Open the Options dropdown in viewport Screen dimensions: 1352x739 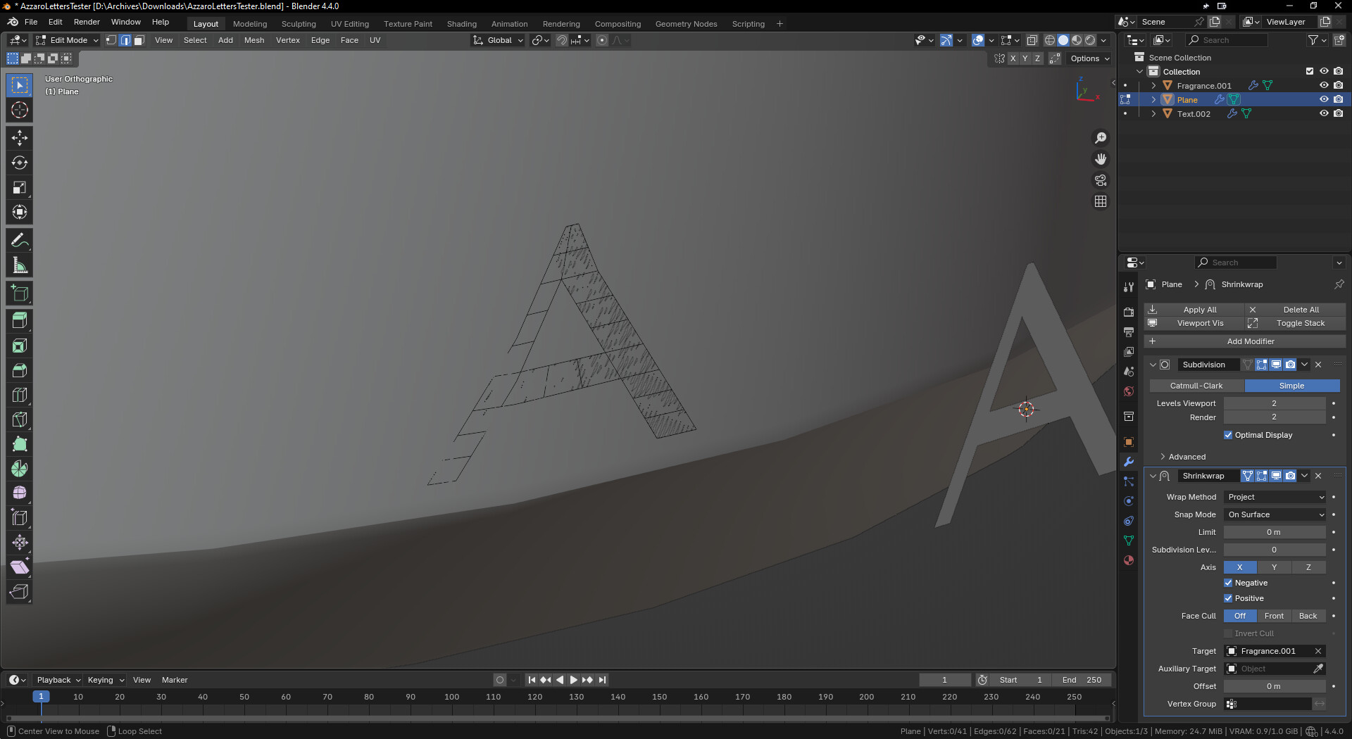[1089, 58]
